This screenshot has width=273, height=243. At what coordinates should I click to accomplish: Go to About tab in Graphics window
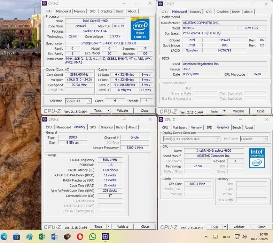point(249,127)
